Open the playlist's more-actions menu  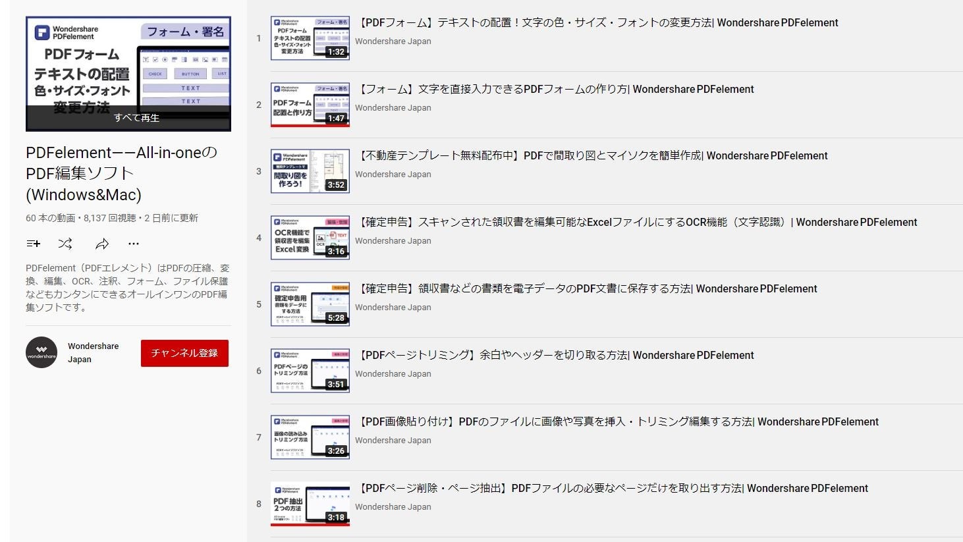[134, 244]
